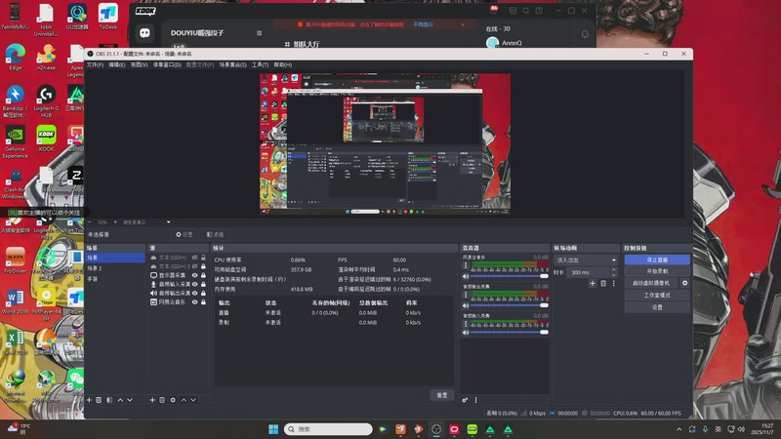Open advanced audio properties gears in mixer
781x439 pixels.
(465, 400)
